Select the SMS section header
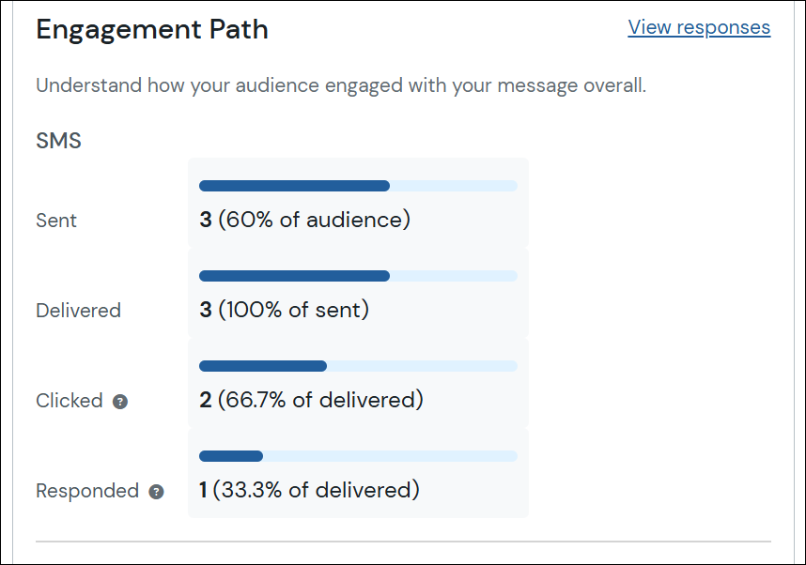 pos(58,140)
